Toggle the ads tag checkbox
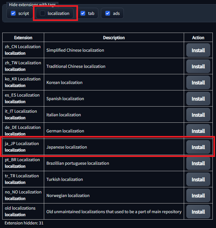Image resolution: width=216 pixels, height=228 pixels. click(108, 13)
